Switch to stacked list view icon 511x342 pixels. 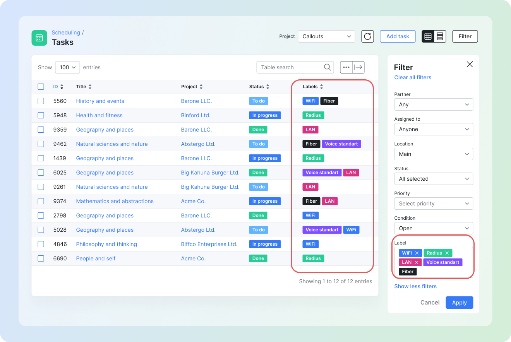point(440,36)
